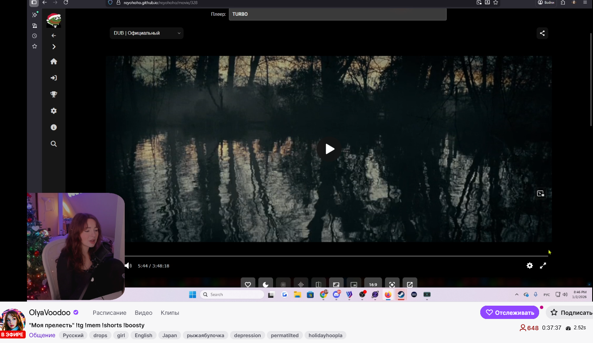Enter fullscreen mode in the video player
Viewport: 593px width, 343px height.
pyautogui.click(x=543, y=265)
